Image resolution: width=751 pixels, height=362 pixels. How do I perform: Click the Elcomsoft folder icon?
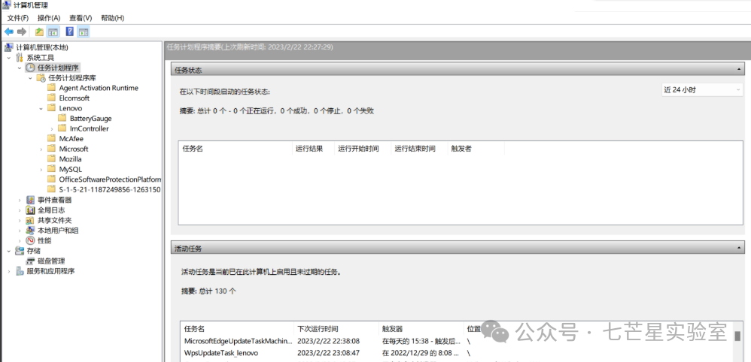click(x=52, y=98)
